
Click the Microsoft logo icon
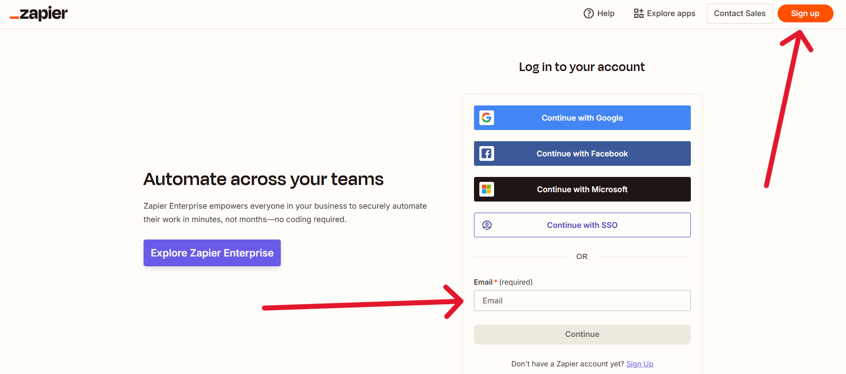point(486,189)
